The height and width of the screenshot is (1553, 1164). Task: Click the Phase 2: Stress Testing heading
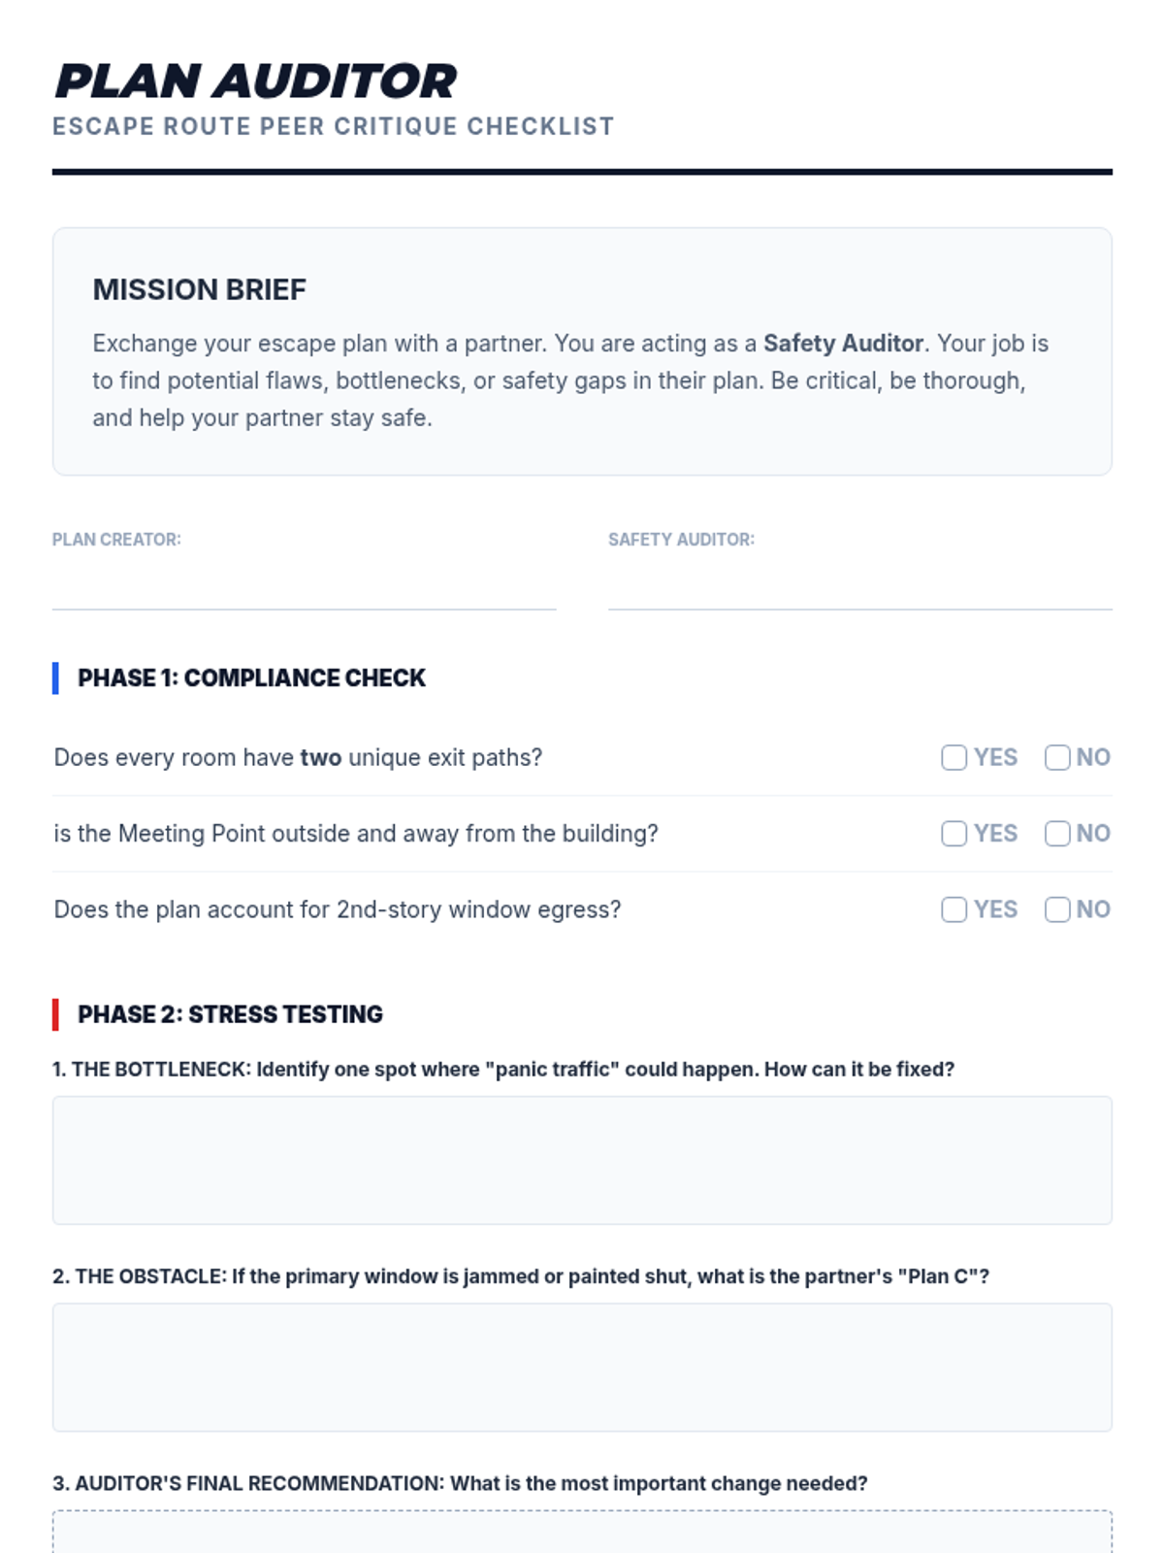[230, 1014]
